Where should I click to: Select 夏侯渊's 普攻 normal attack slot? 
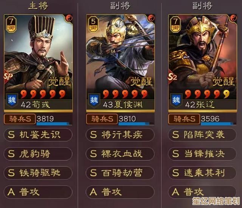pos(120,192)
